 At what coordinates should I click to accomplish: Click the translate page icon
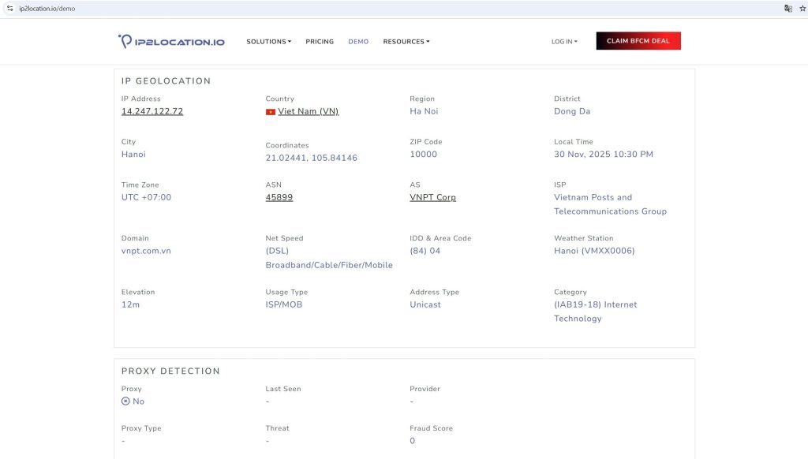pos(787,8)
